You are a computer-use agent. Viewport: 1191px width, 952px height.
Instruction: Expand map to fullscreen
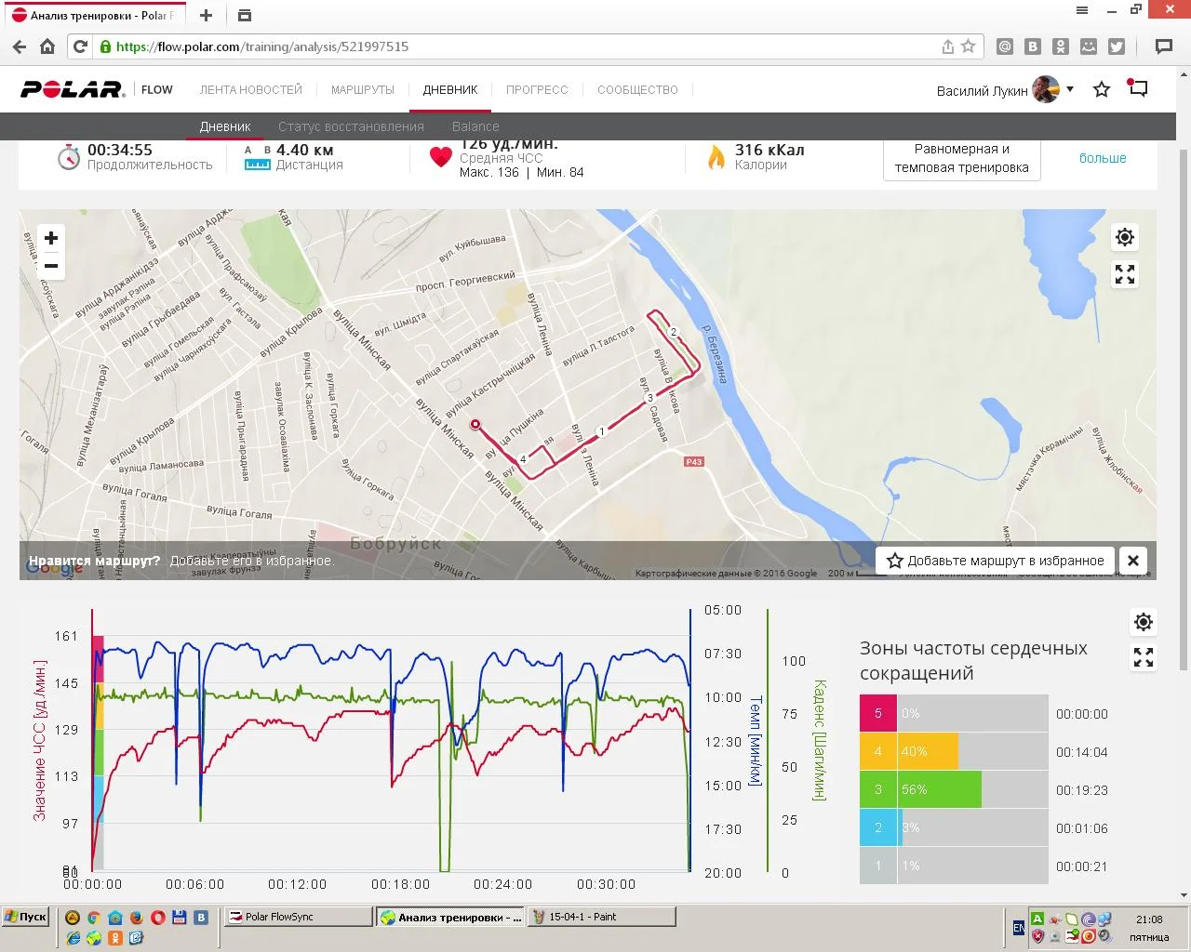(1125, 274)
